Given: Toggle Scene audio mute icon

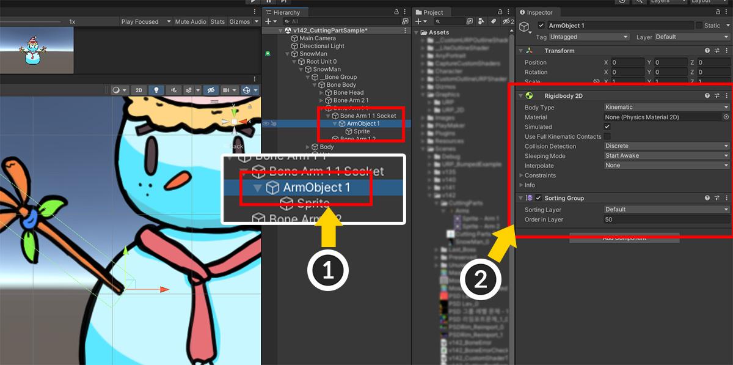Looking at the screenshot, I should (x=175, y=90).
